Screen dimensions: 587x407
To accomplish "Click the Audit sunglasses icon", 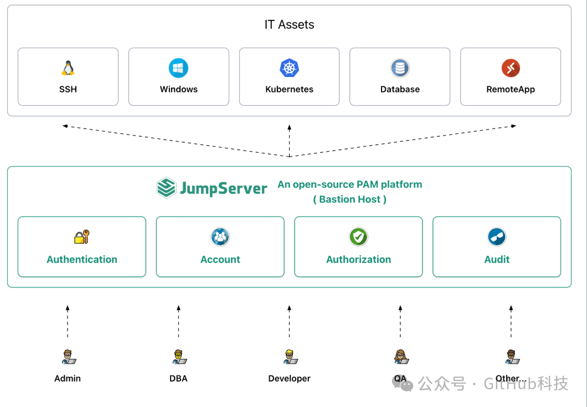I will pos(497,237).
